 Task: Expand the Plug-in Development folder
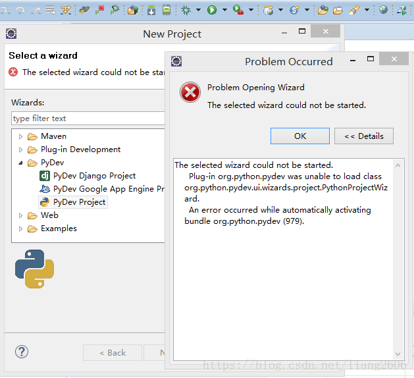(20, 149)
